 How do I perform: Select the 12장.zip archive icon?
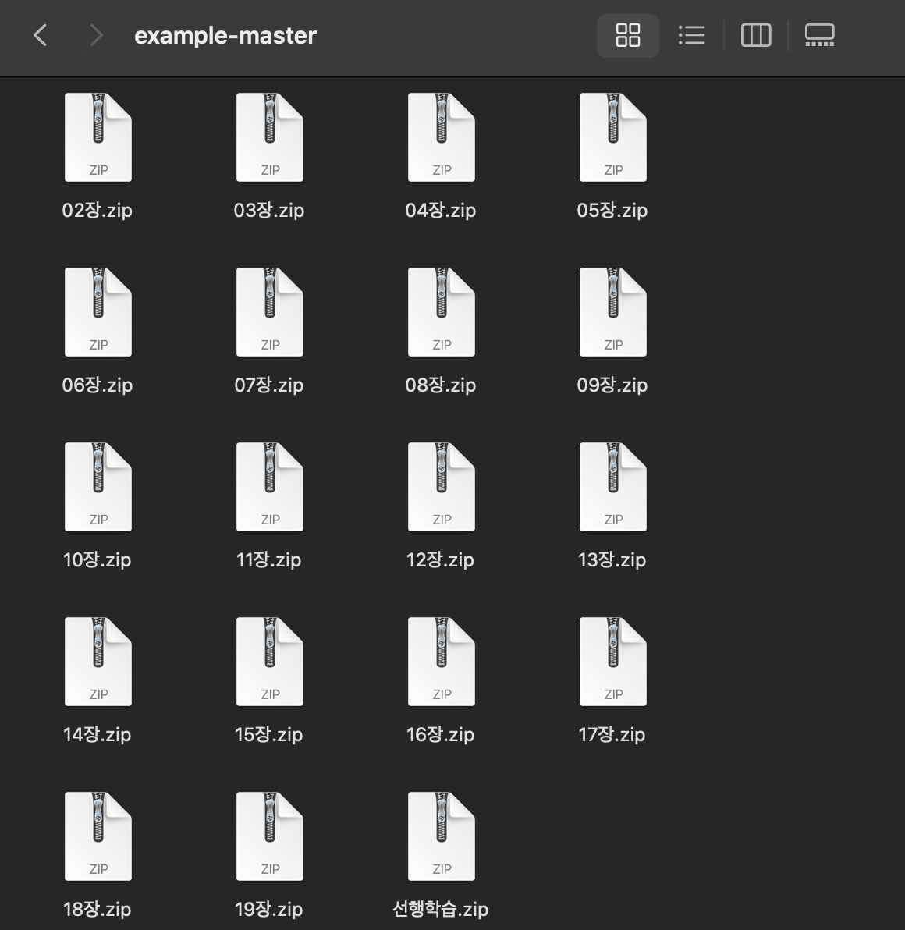[442, 487]
